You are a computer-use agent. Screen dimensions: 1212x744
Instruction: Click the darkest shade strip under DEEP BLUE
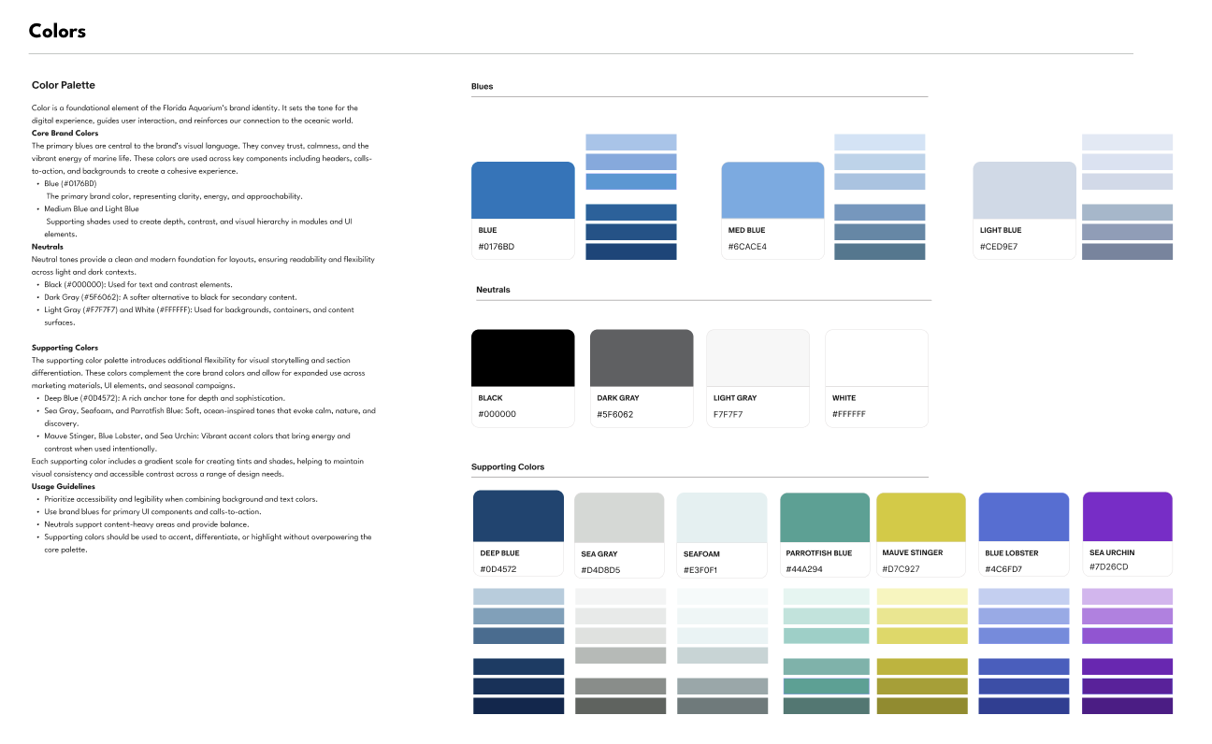(518, 706)
